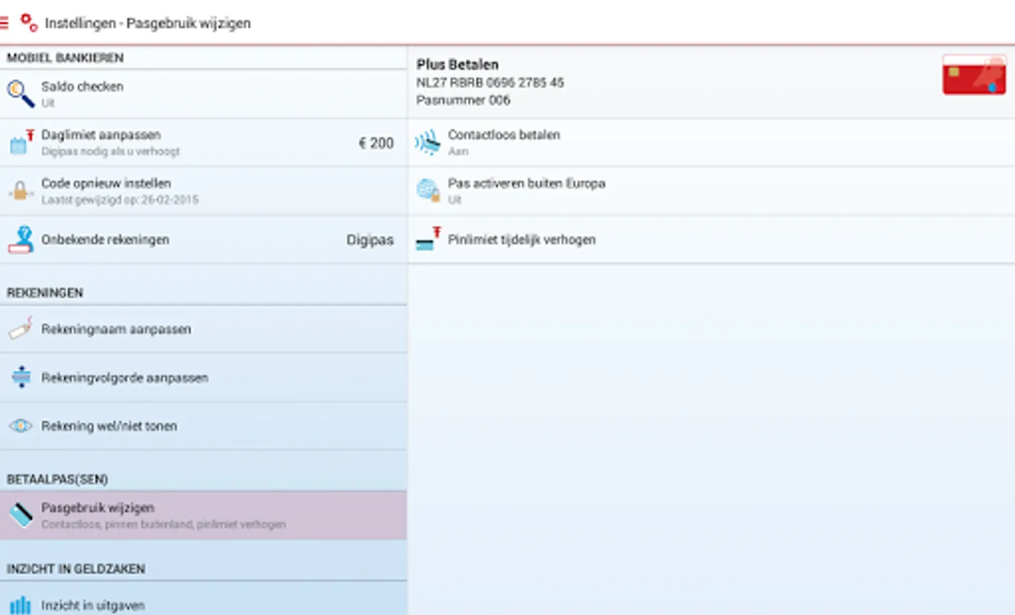Click the BETAALPAS(SEN) section header

[x=57, y=479]
